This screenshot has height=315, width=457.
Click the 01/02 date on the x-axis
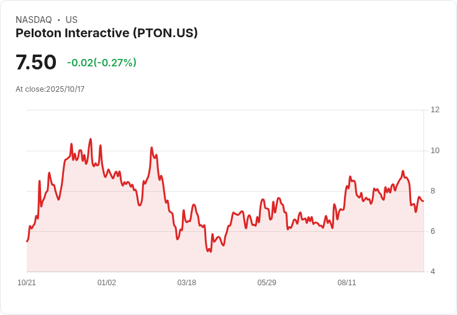coord(107,283)
